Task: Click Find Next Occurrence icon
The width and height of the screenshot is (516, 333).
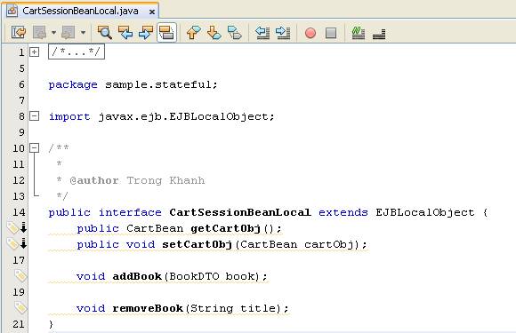Action: 146,32
